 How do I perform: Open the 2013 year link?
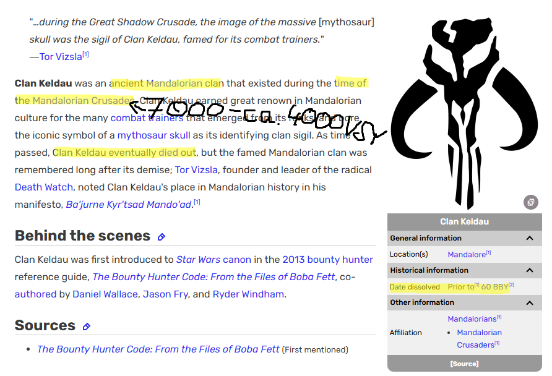click(x=293, y=260)
